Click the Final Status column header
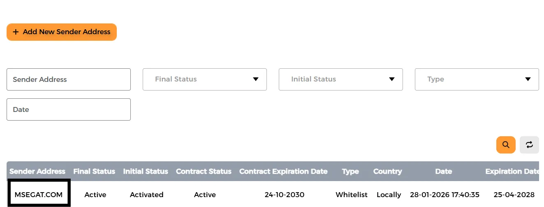This screenshot has height=207, width=544. point(94,171)
